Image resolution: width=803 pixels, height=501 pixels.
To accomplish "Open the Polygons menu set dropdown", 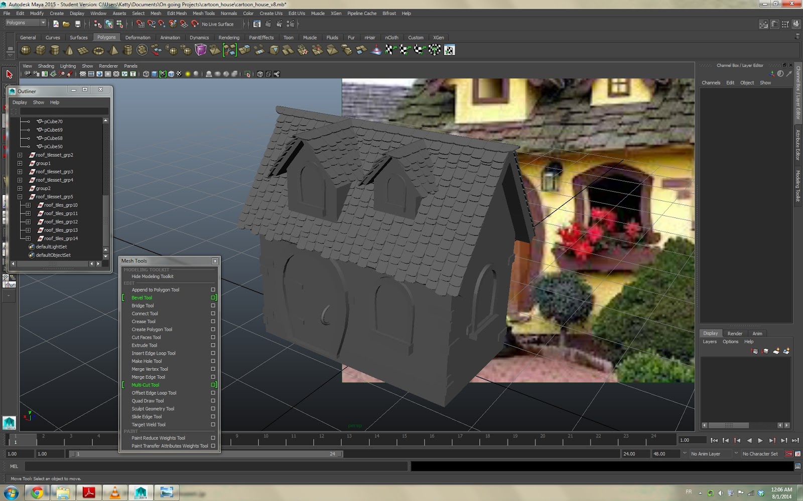I will [26, 23].
